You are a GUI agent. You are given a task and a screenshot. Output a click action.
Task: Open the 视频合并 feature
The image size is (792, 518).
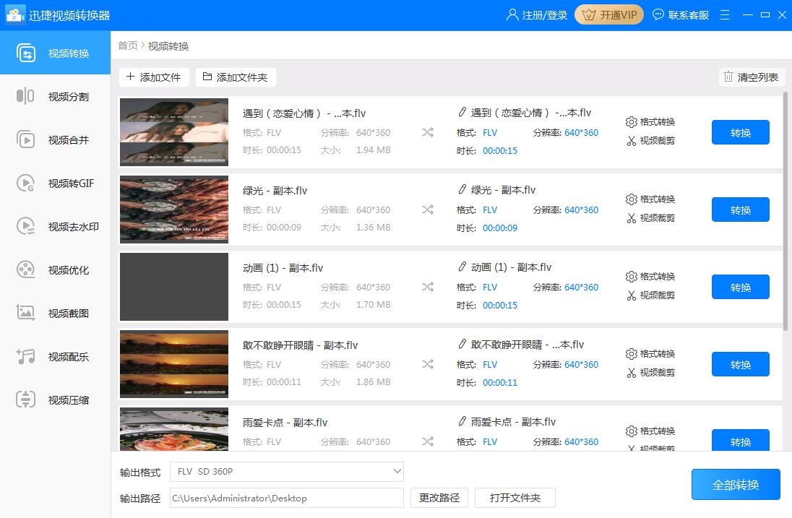[55, 139]
